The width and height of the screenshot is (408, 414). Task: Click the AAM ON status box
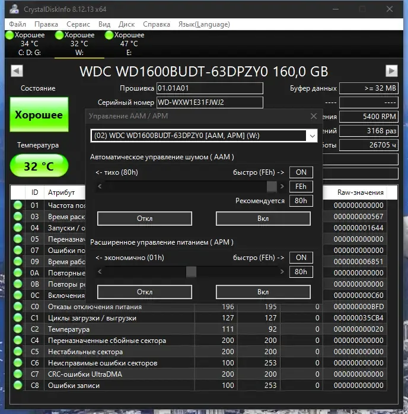point(301,172)
